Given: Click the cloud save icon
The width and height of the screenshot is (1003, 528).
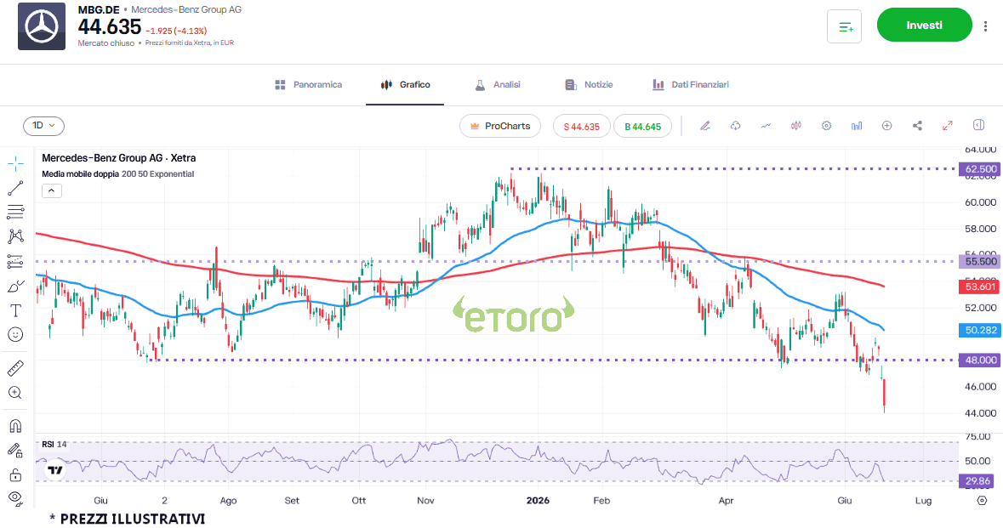Looking at the screenshot, I should pyautogui.click(x=736, y=126).
